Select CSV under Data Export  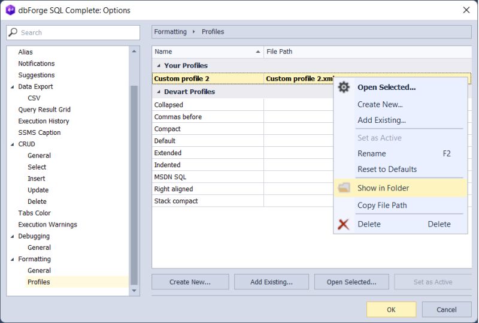(34, 98)
